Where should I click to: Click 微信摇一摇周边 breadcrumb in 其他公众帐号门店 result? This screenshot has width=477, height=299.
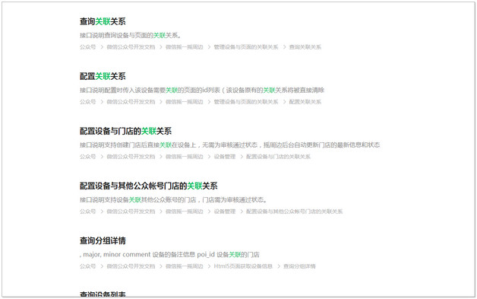pos(185,212)
